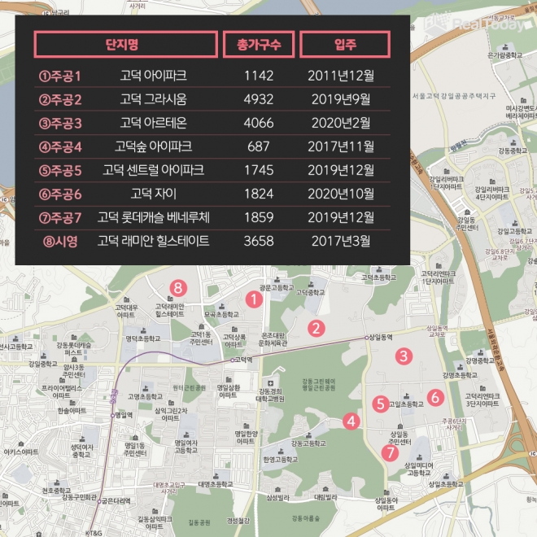
Task: Click map marker number 2
Action: click(x=317, y=329)
